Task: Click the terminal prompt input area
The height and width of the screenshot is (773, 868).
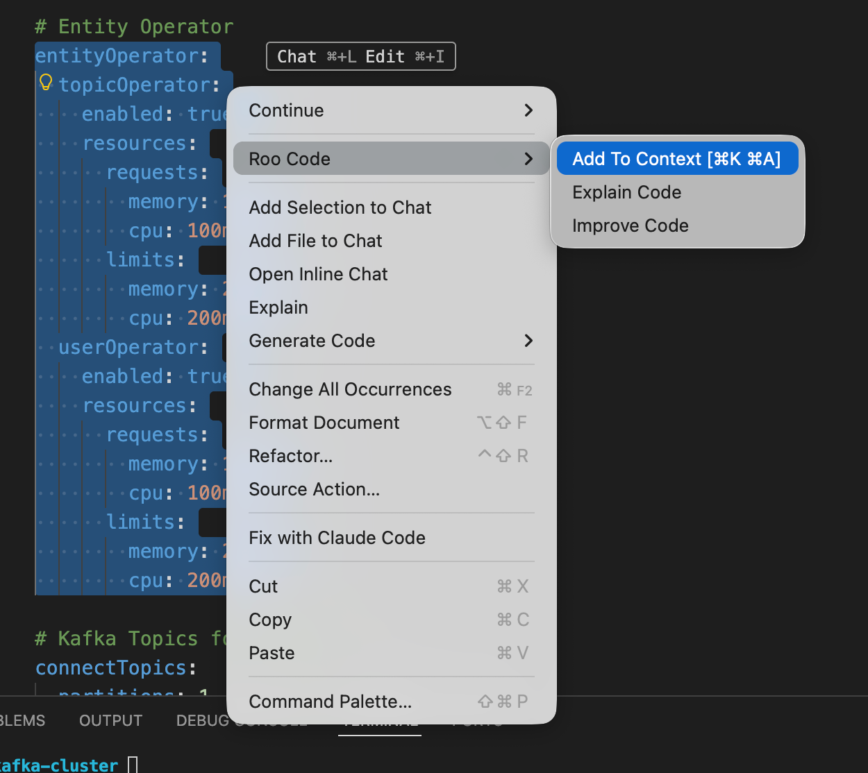Action: click(x=133, y=765)
